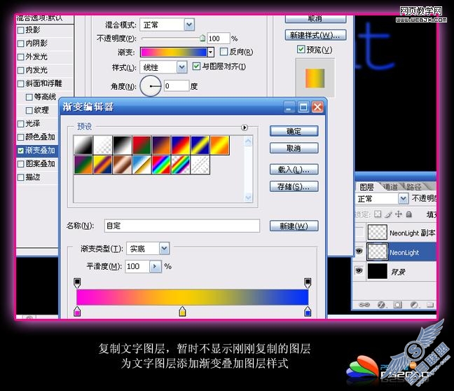454x391 pixels.
Task: Enable the 投影 drop shadow checkbox
Action: click(x=21, y=30)
